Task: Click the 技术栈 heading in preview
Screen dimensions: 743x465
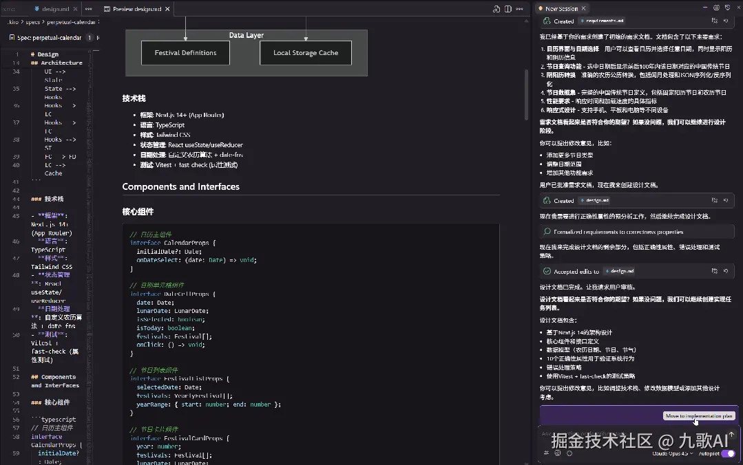Action: click(x=134, y=98)
